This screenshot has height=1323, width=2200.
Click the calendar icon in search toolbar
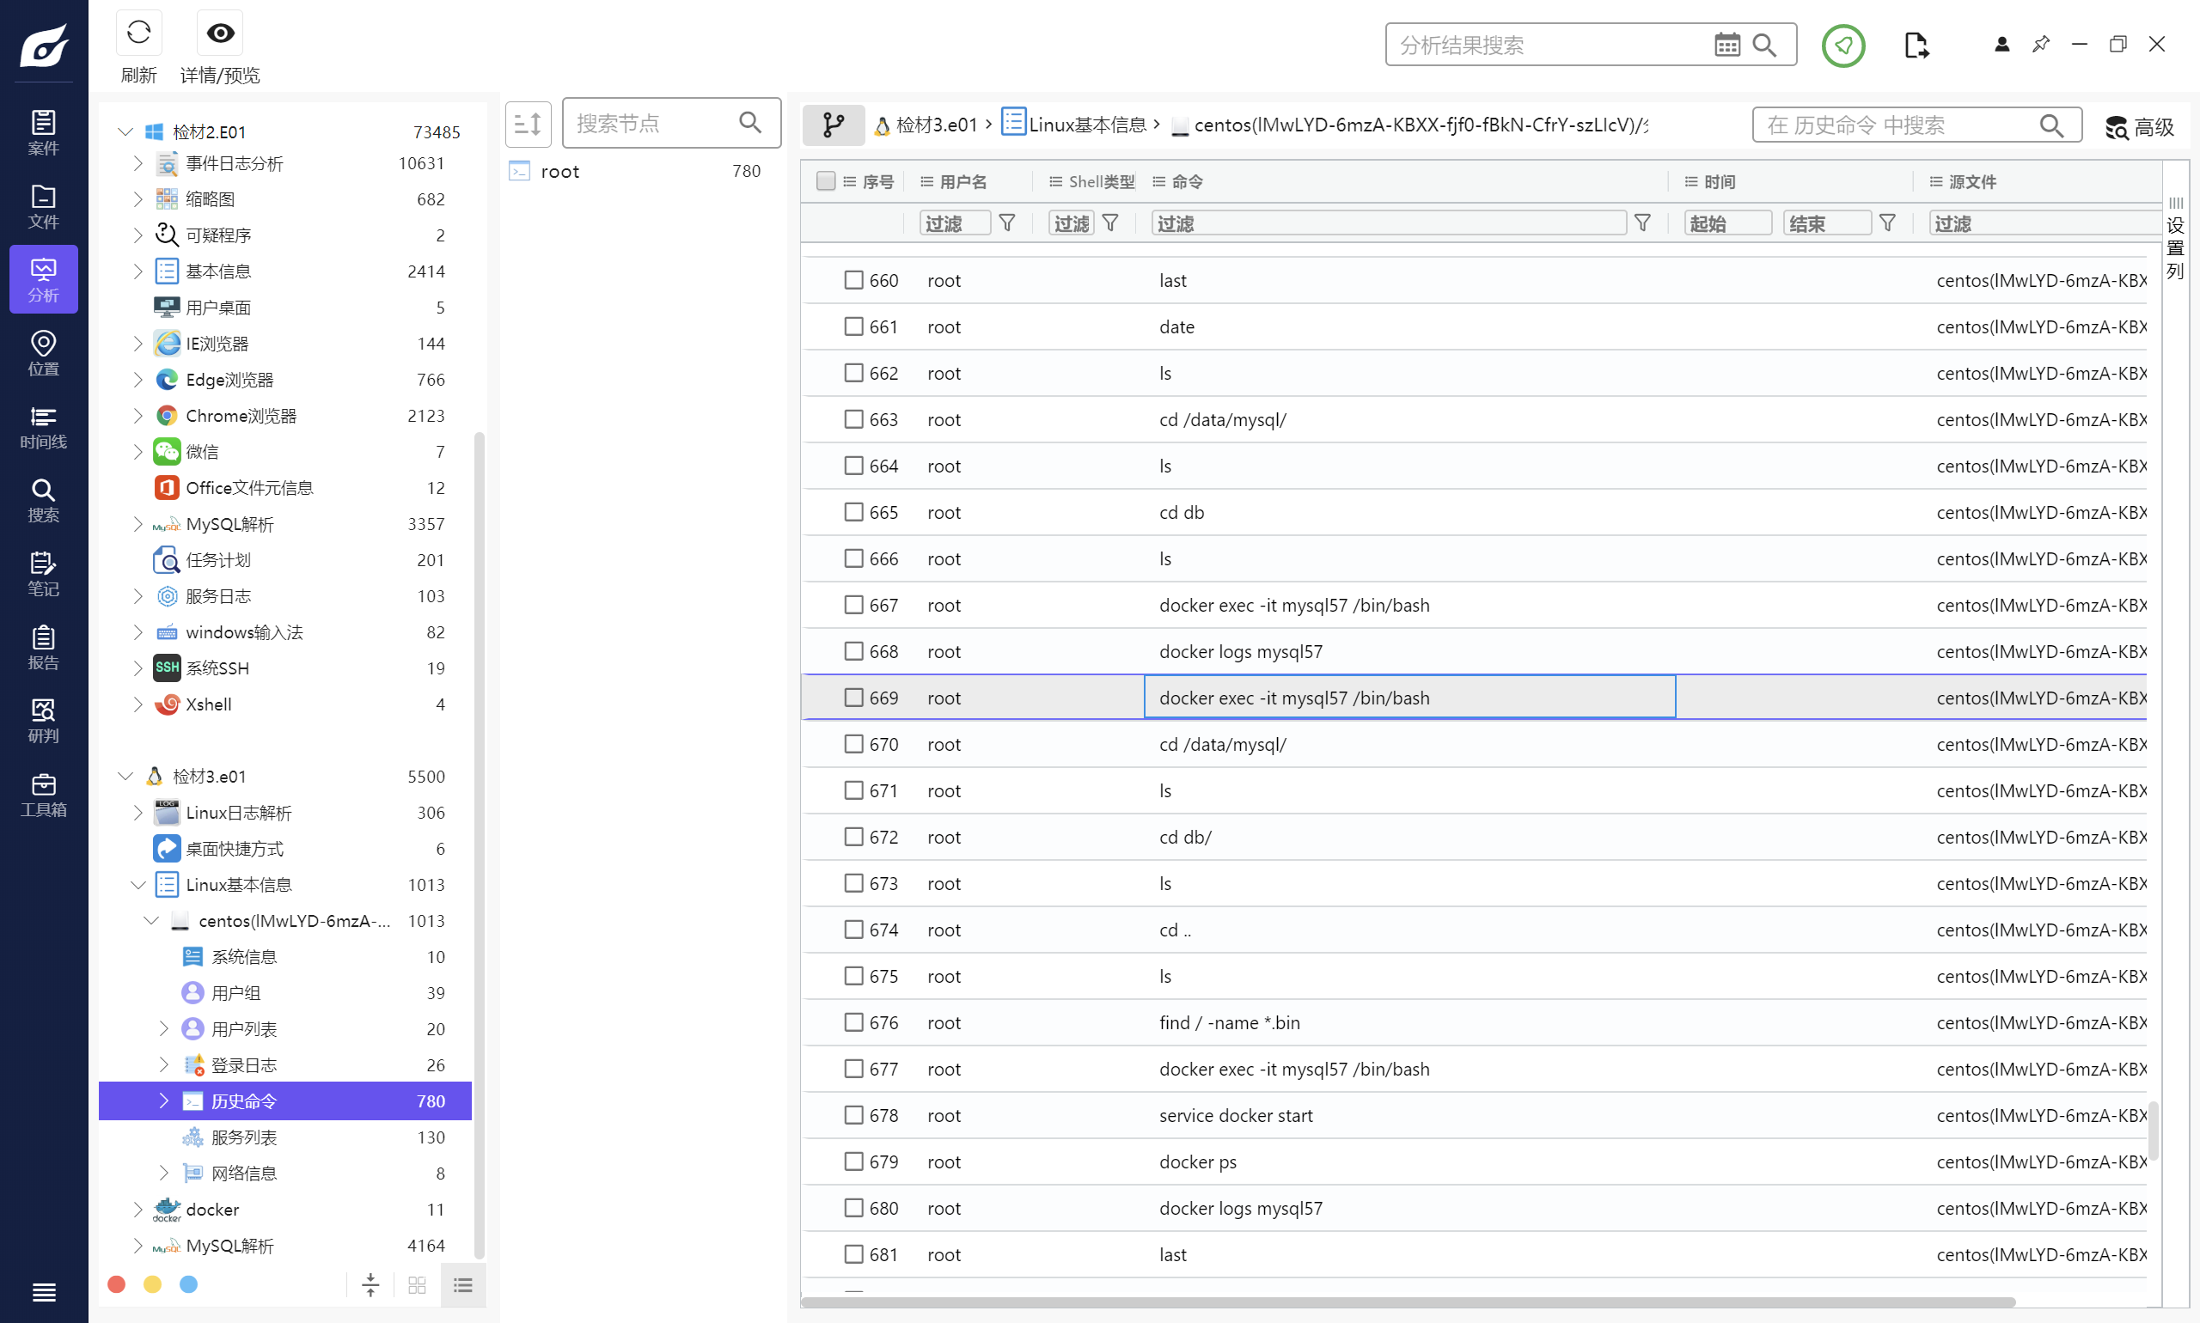[1727, 46]
